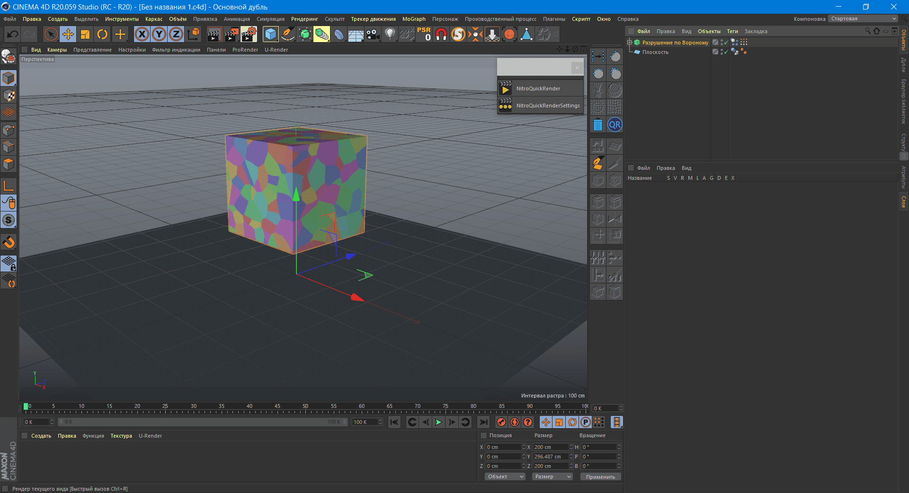Click the blue trash bin icon
The height and width of the screenshot is (493, 909).
pyautogui.click(x=598, y=125)
